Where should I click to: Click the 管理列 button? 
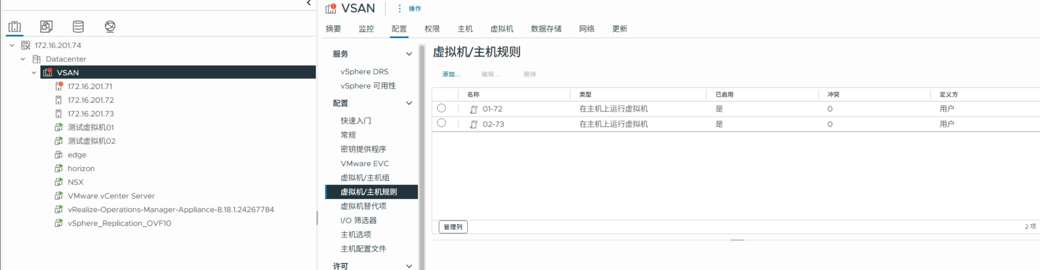[453, 227]
